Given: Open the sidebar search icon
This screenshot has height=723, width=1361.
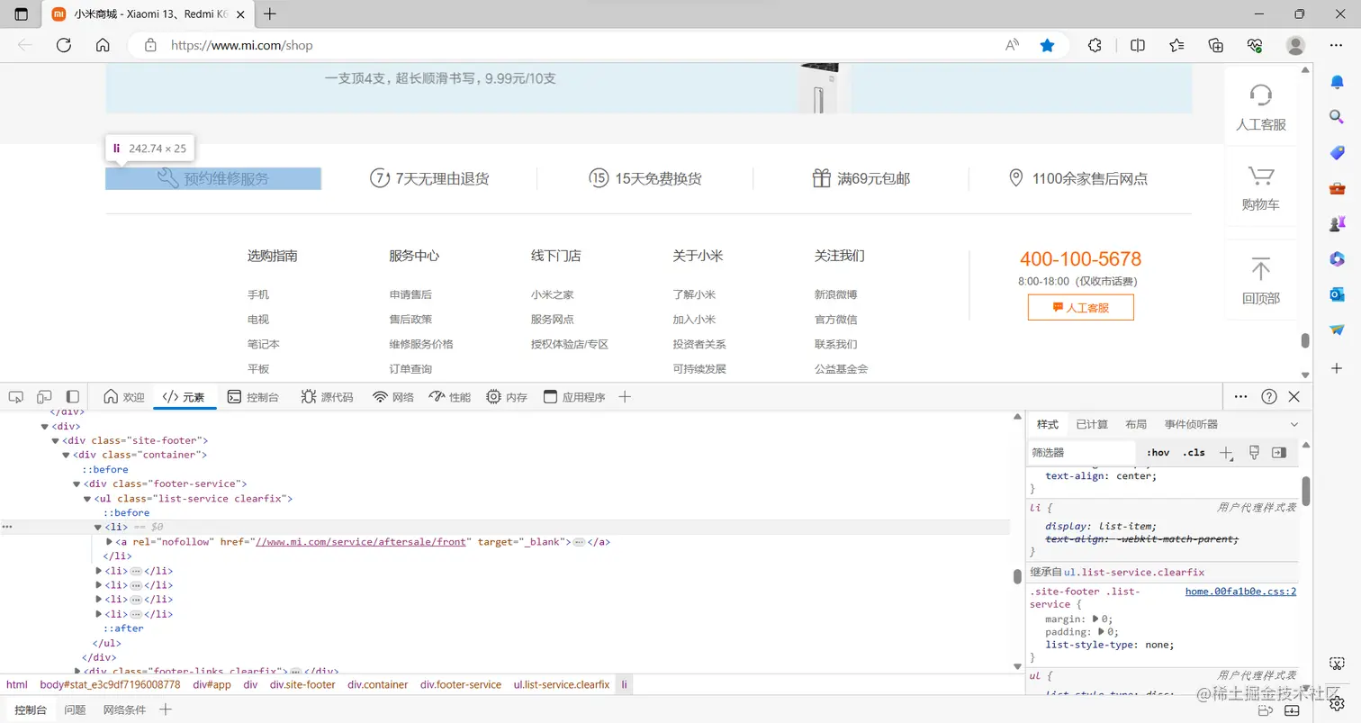Looking at the screenshot, I should (x=1337, y=116).
